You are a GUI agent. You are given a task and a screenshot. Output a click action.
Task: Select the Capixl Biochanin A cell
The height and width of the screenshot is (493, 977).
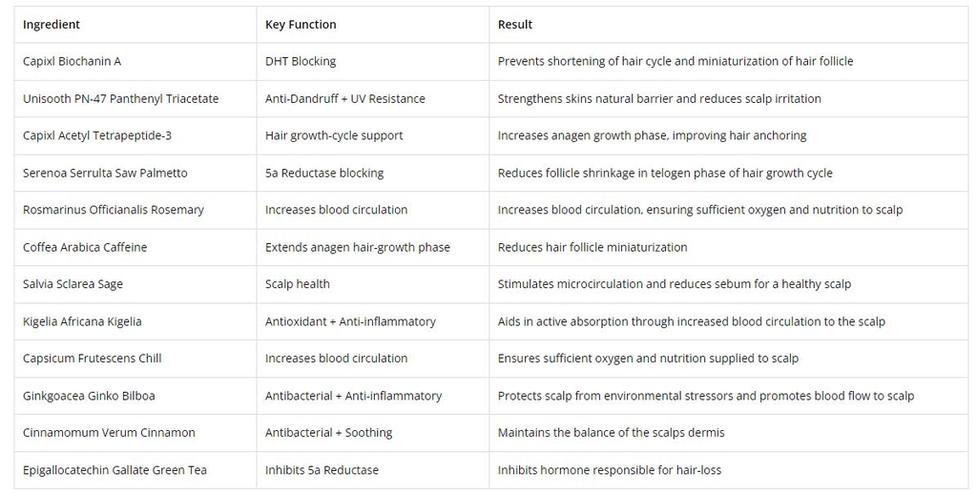coord(73,62)
